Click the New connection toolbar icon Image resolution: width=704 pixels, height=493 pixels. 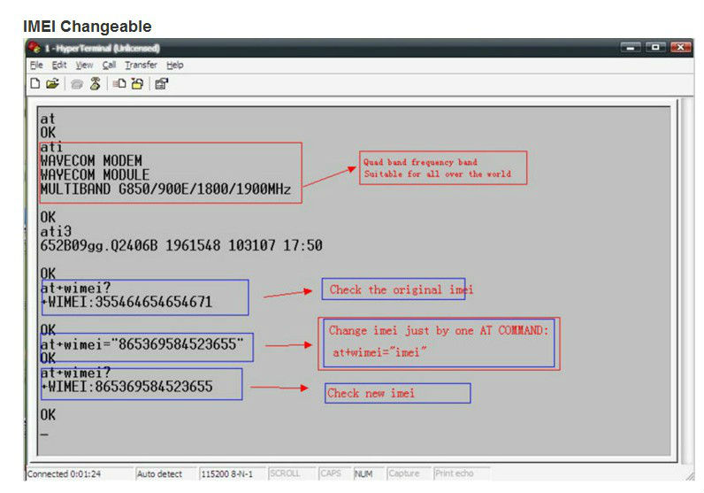35,83
